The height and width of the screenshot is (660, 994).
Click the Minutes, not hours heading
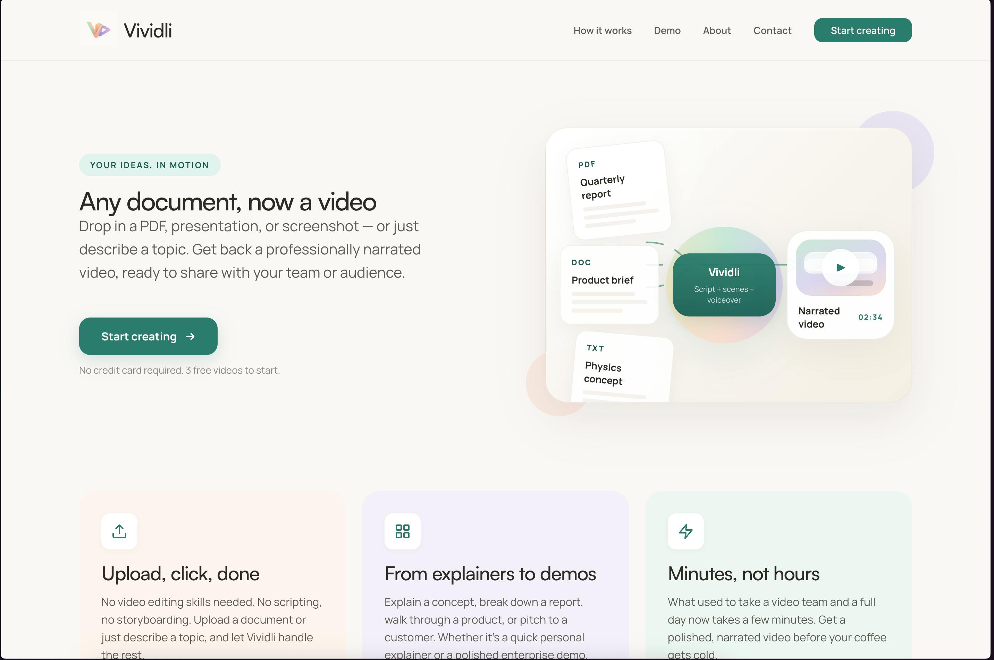tap(743, 573)
